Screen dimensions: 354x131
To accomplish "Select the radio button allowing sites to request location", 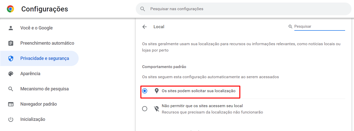I will click(145, 91).
